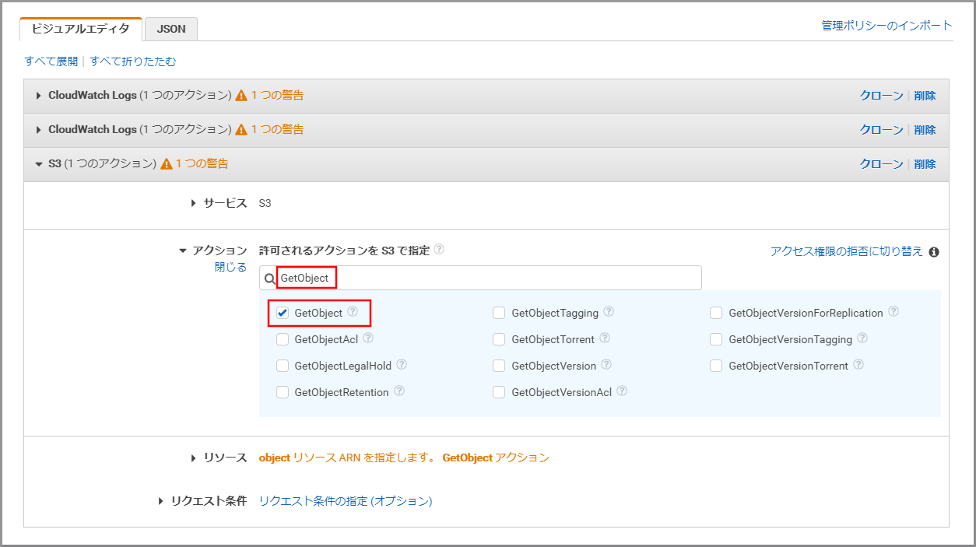Open help icon next to GetObjectVersion
The height and width of the screenshot is (547, 976).
pyautogui.click(x=606, y=365)
